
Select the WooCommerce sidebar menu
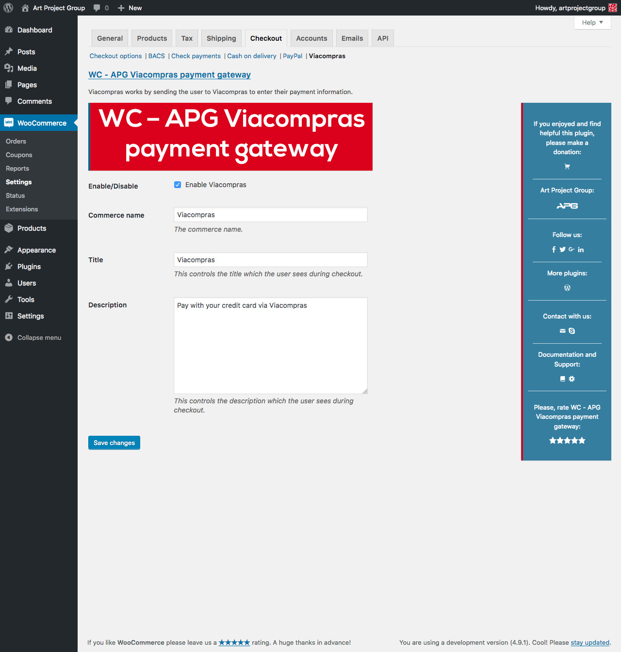39,123
